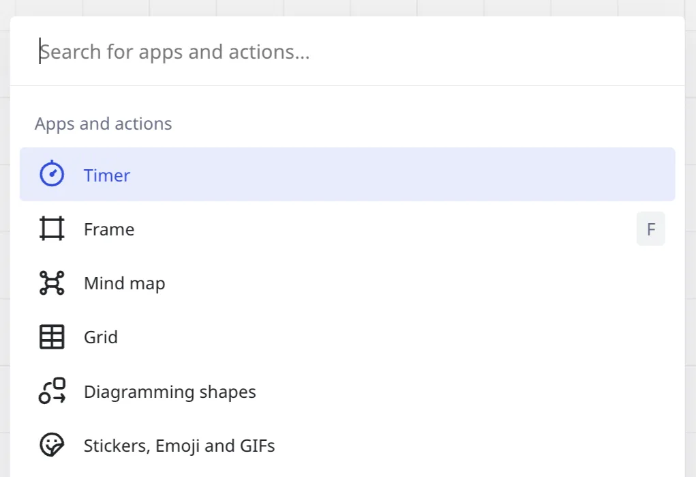
Task: Pick the Grid text entry
Action: point(101,337)
